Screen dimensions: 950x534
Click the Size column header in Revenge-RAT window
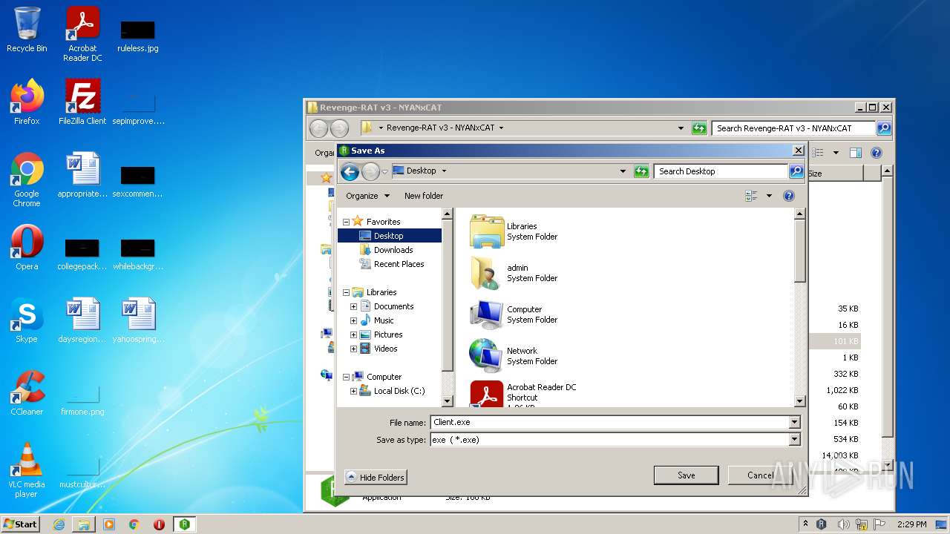coord(835,174)
